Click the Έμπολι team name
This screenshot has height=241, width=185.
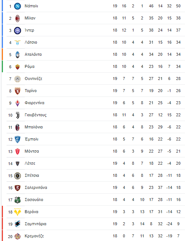click(31, 139)
